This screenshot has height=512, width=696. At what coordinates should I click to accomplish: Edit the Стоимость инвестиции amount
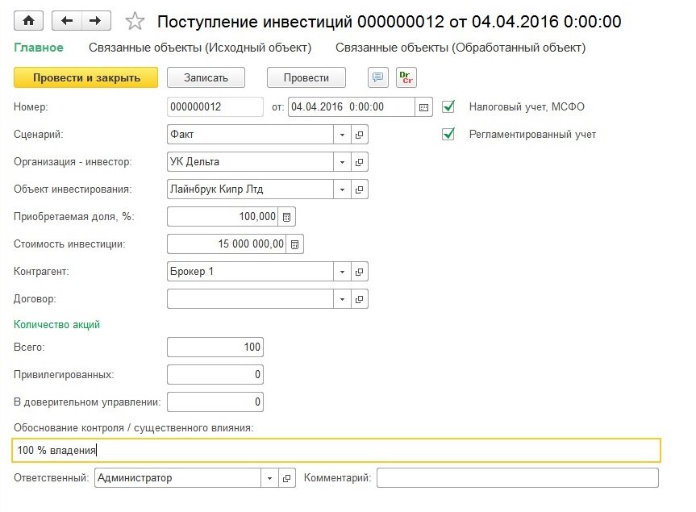coord(227,244)
